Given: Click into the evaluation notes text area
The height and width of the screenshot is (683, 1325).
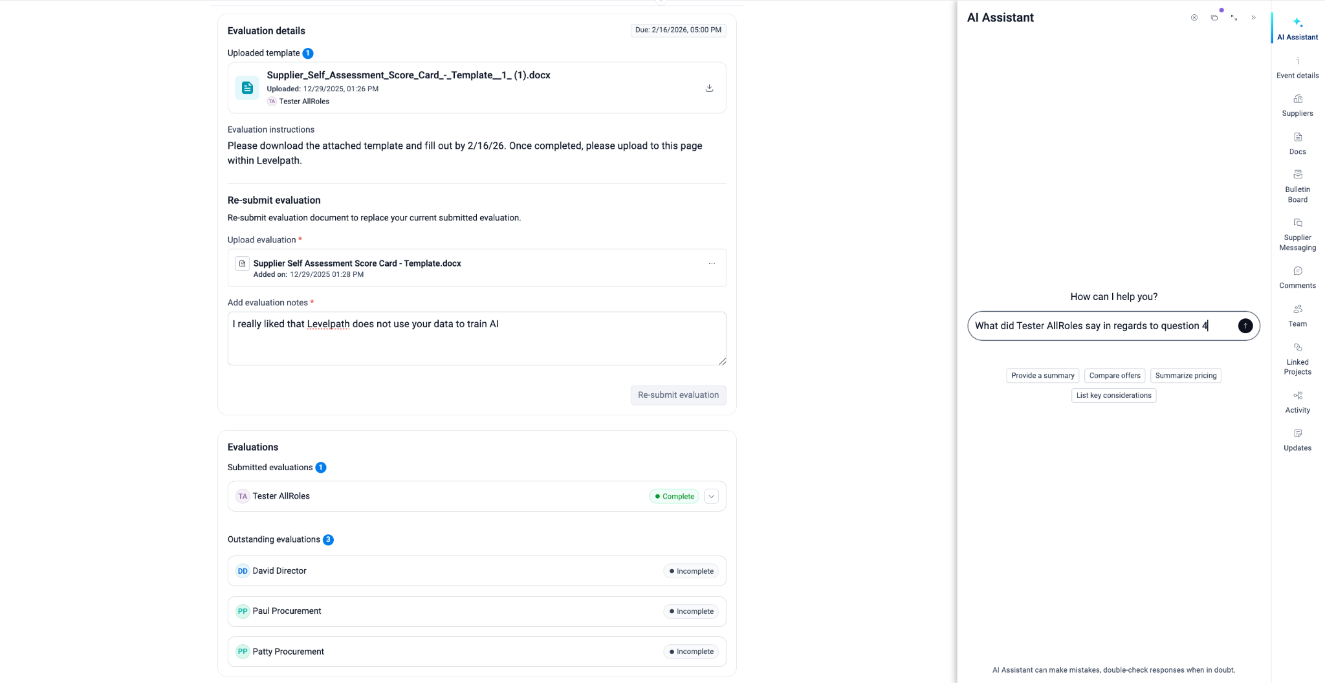Looking at the screenshot, I should click(476, 339).
